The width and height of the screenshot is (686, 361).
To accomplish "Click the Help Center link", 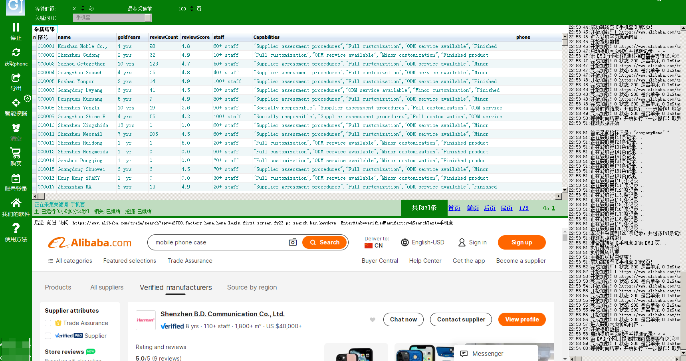I will click(425, 261).
